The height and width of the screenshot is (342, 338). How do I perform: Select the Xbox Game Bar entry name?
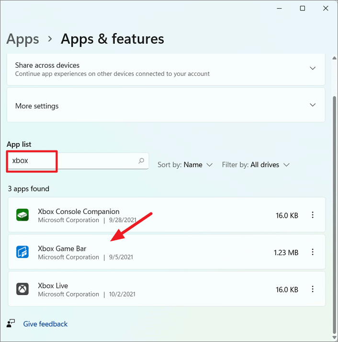click(x=62, y=248)
